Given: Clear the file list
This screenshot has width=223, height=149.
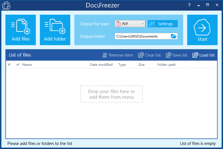Looking at the screenshot, I should pos(149,55).
